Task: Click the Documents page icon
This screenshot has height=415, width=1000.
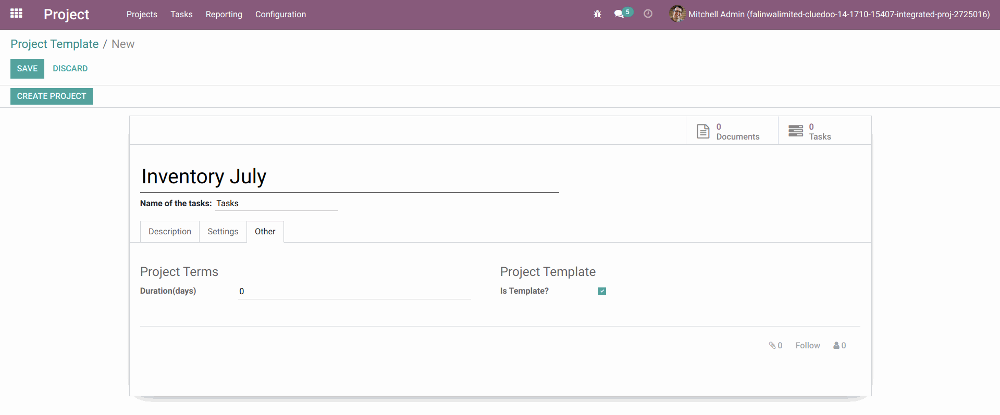Action: (x=703, y=131)
